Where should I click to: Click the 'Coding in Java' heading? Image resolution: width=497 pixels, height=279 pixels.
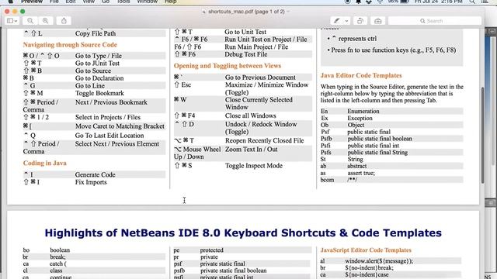45,164
